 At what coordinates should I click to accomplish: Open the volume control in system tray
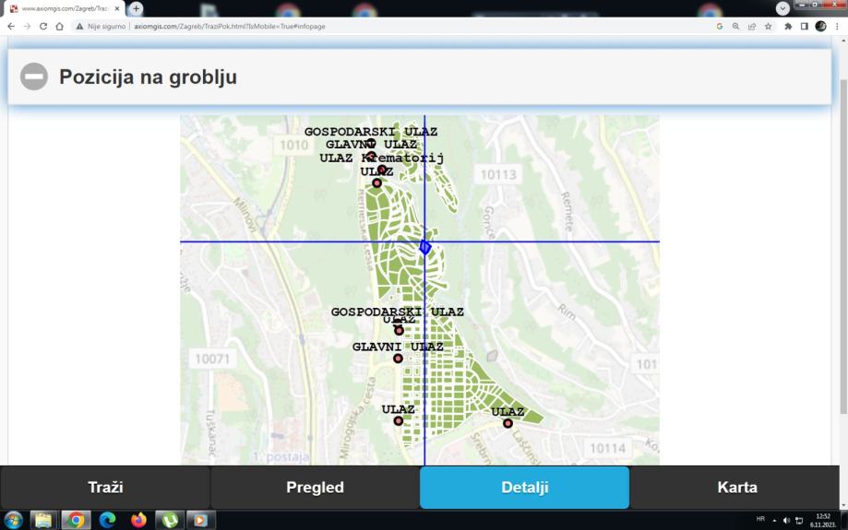point(786,520)
